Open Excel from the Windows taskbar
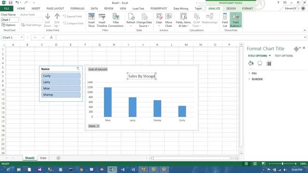Screen dimensions: 308x173 coord(112,170)
